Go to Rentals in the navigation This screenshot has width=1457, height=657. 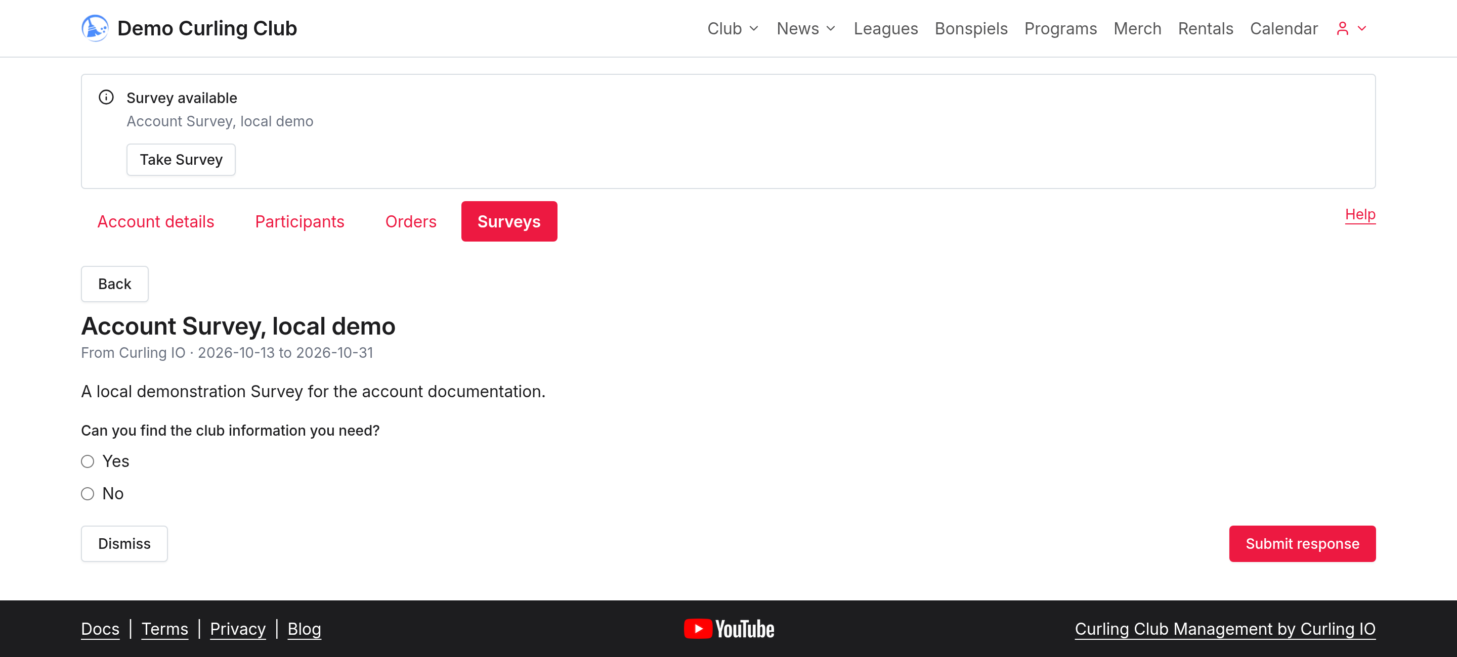(1205, 28)
